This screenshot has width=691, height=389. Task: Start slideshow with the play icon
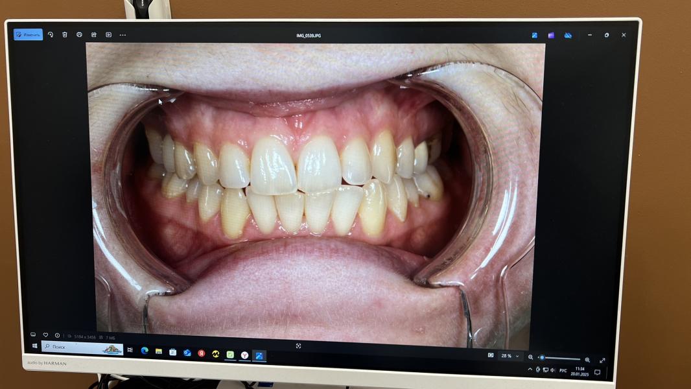click(108, 34)
